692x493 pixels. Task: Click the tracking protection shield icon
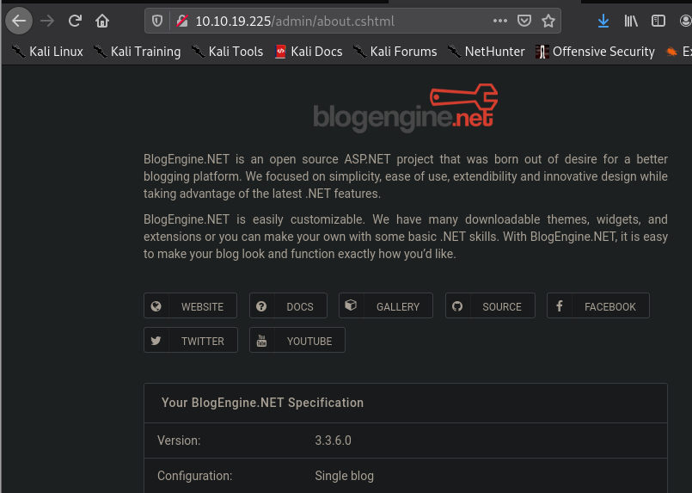(157, 21)
